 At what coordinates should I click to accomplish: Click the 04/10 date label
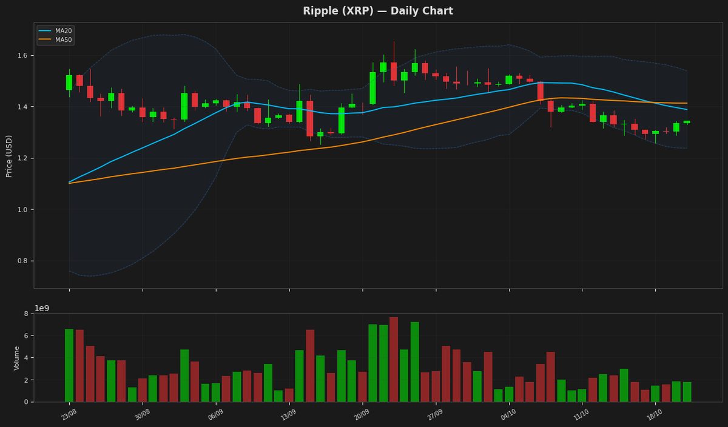(508, 414)
